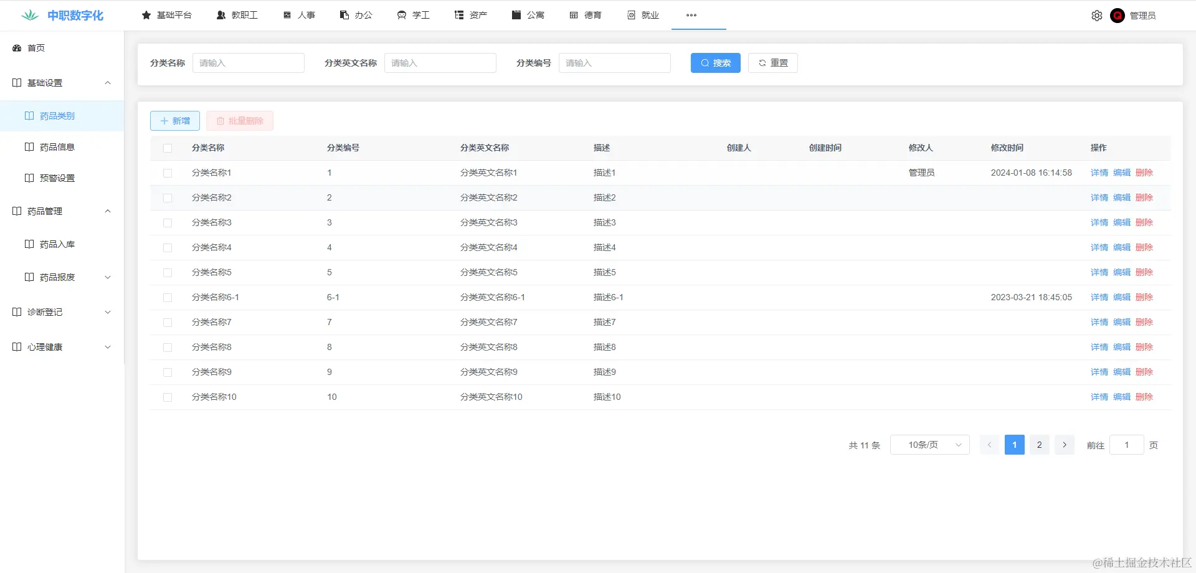This screenshot has width=1196, height=573.
Task: Check the row for 分类名称3
Action: pos(168,223)
